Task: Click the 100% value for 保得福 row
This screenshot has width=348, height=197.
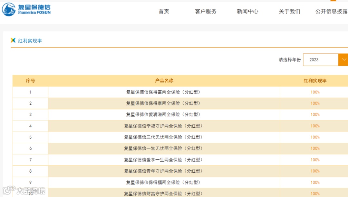Action: pyautogui.click(x=315, y=183)
